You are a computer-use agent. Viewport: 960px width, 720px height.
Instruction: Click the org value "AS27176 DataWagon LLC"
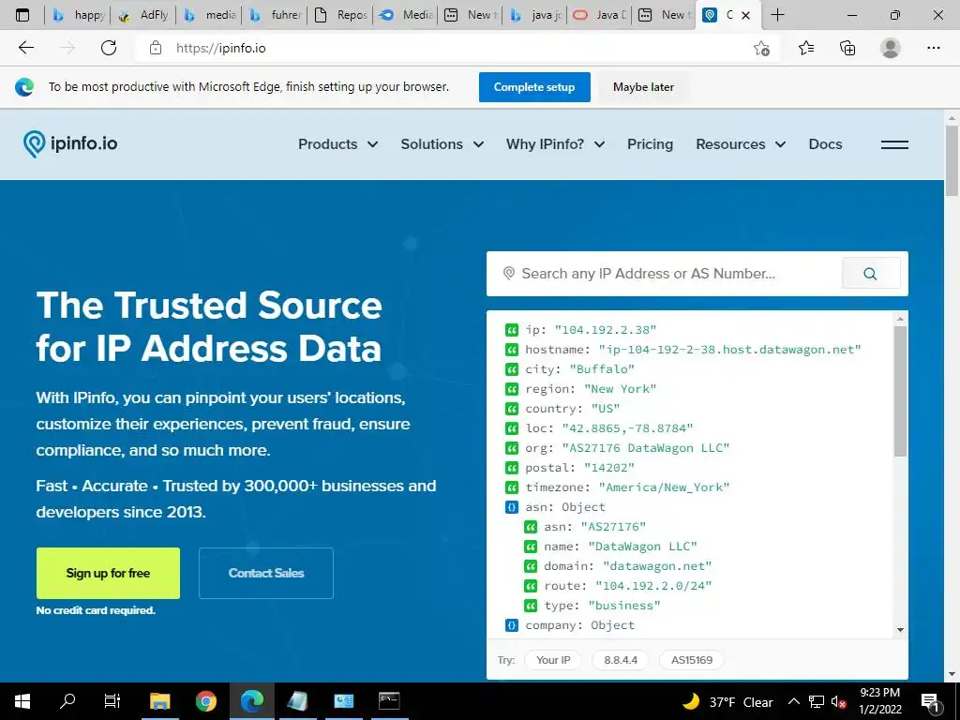click(646, 448)
